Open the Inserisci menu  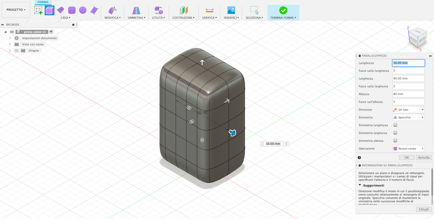231,18
